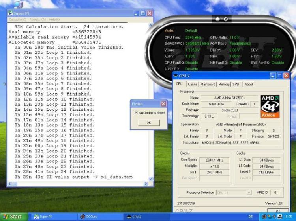The width and height of the screenshot is (296, 221).
Task: Click the CPU-Z title bar icon
Action: pos(176,76)
